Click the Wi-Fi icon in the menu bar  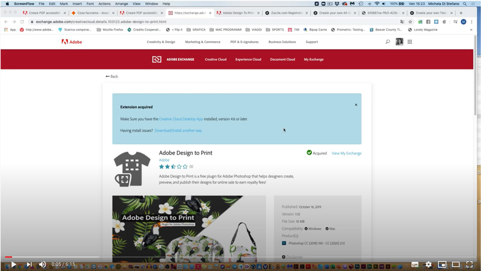(x=377, y=4)
